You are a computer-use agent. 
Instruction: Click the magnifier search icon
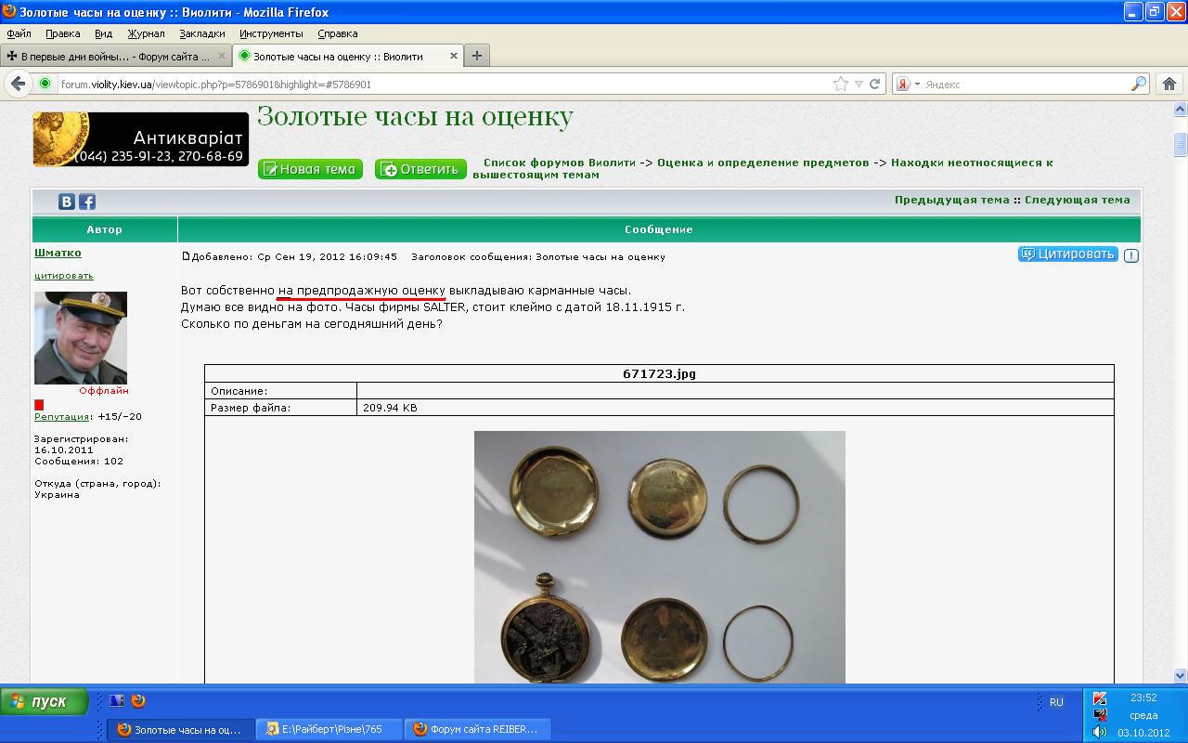coord(1138,84)
